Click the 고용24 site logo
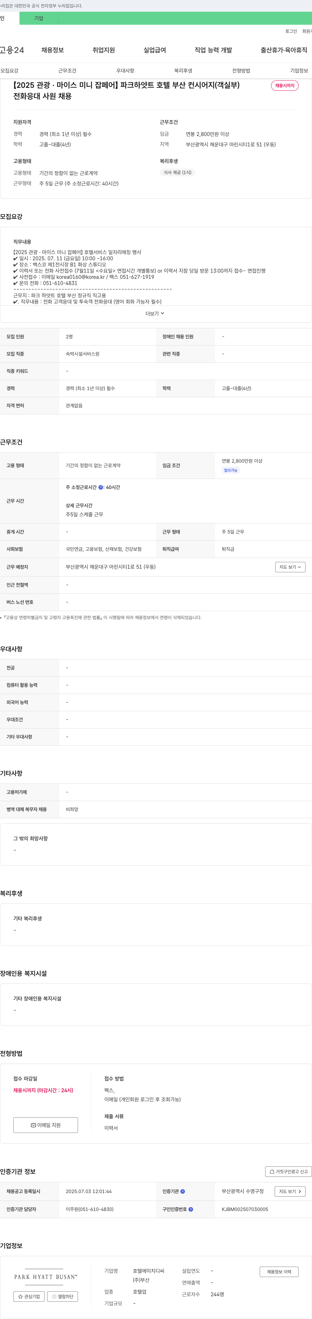 (x=12, y=50)
